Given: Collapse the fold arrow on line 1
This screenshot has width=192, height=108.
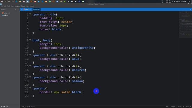Looking at the screenshot, I should coord(30,14).
